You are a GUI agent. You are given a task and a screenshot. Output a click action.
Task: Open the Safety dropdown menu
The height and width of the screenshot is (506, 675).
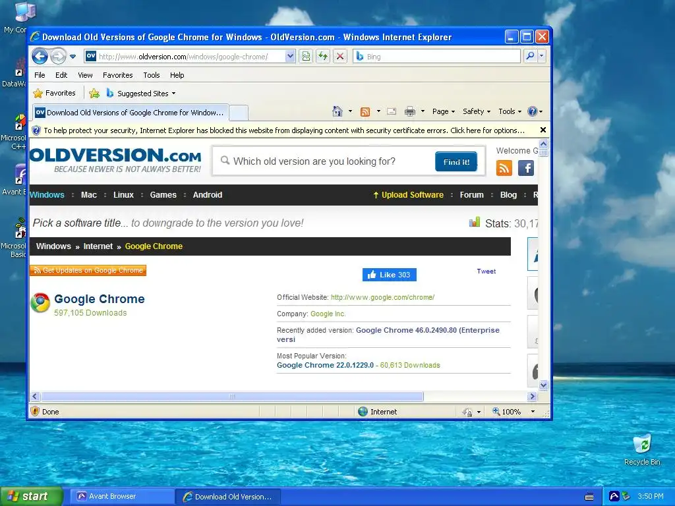tap(476, 111)
